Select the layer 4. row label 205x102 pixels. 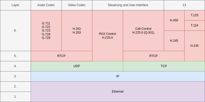(15, 66)
